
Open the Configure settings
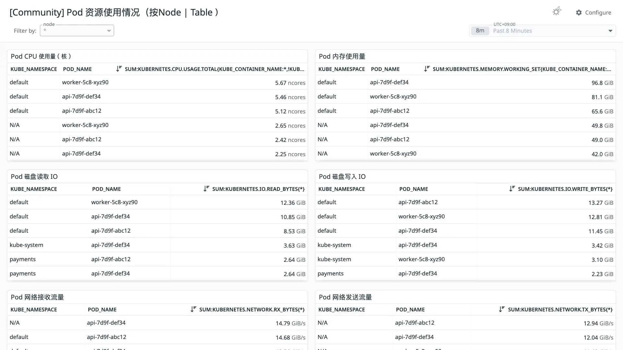[x=593, y=12]
